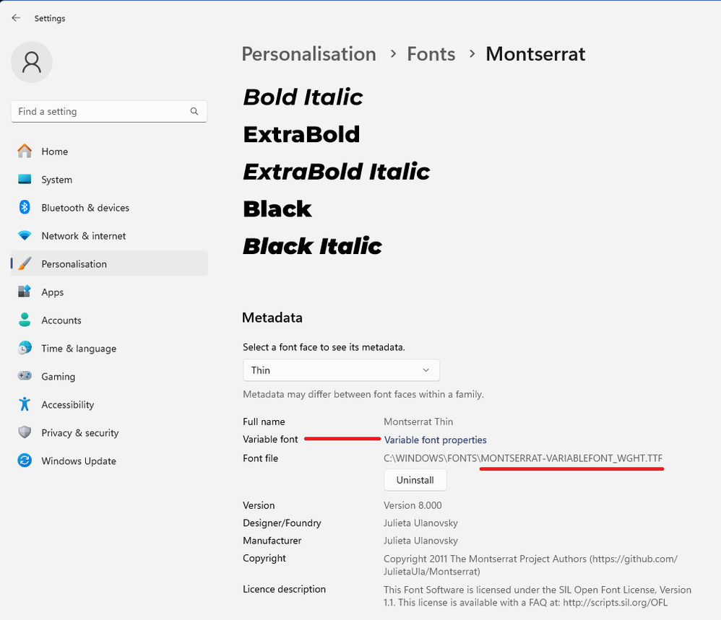721x620 pixels.
Task: Click the Uninstall button
Action: click(415, 480)
